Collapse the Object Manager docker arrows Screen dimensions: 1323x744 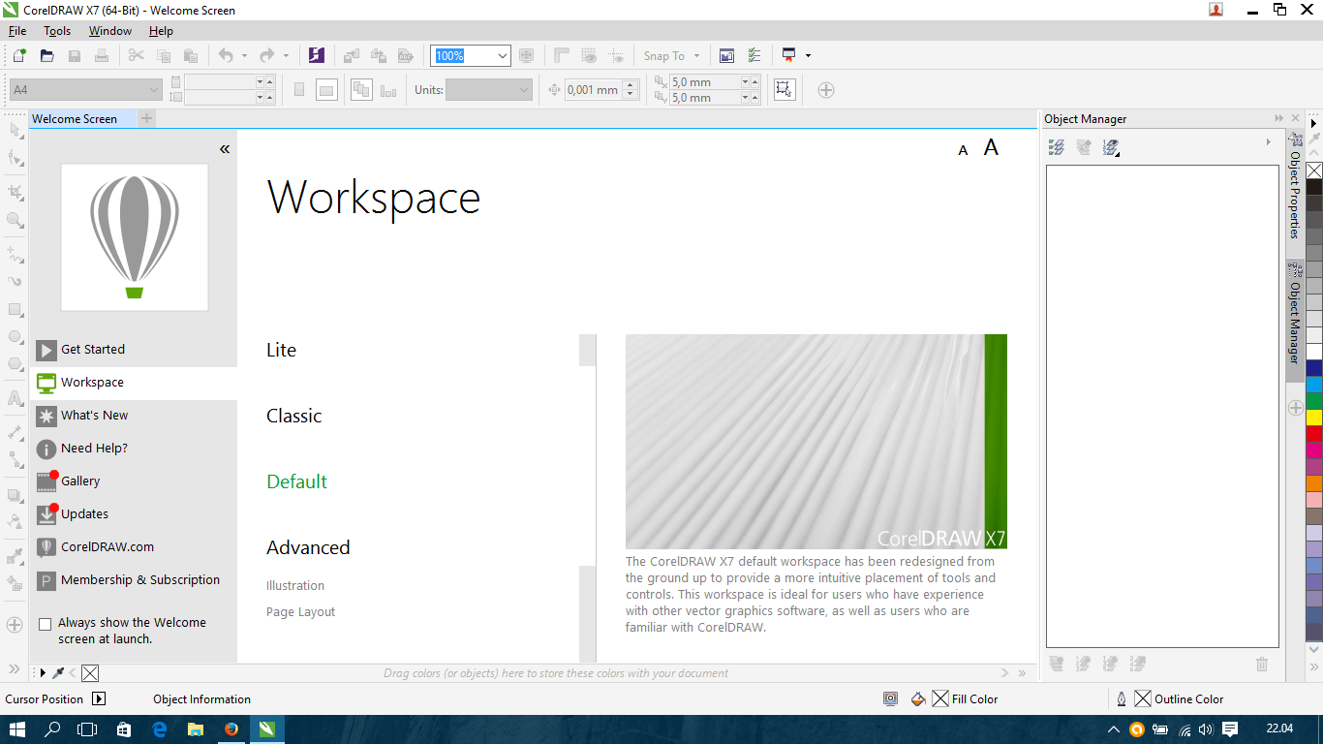[x=1279, y=118]
